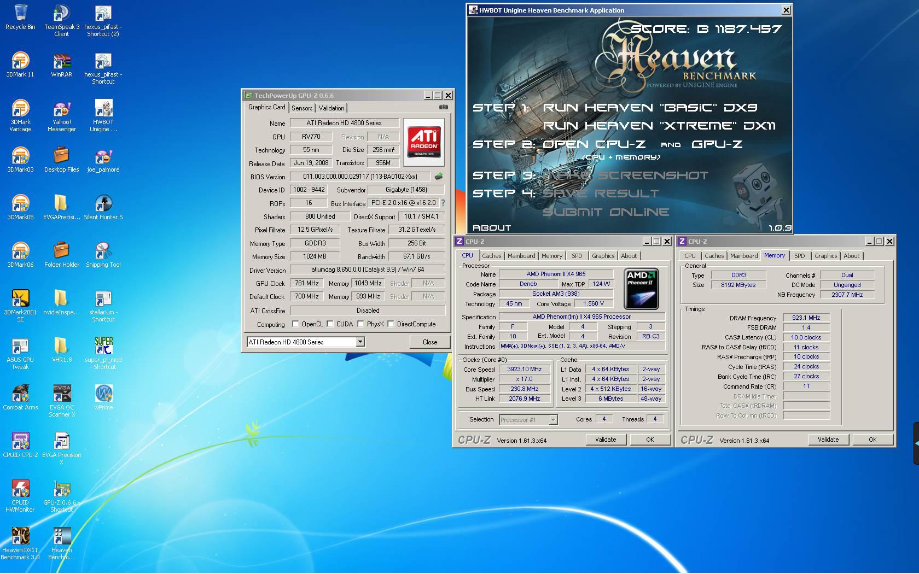This screenshot has height=574, width=919.
Task: Open super_pi_mod Shortcut icon
Action: click(x=103, y=353)
